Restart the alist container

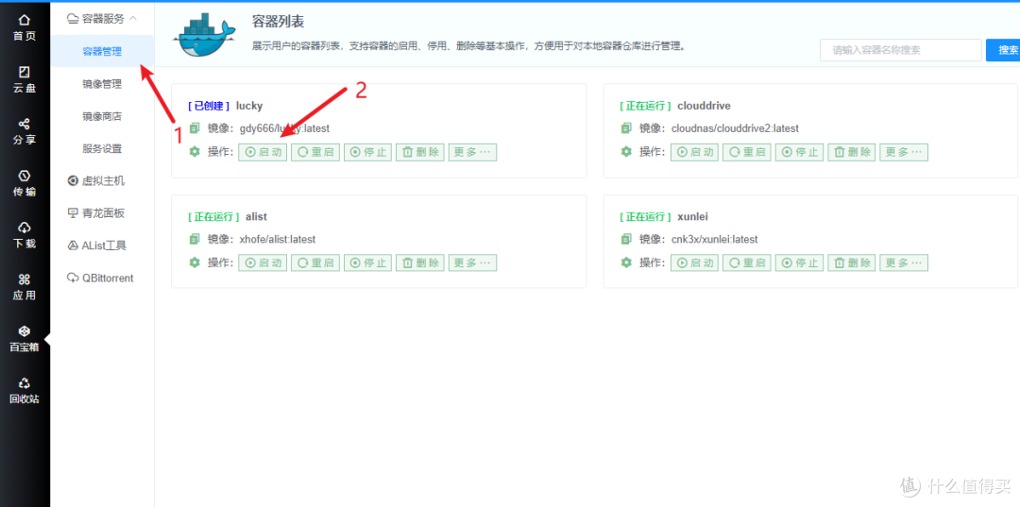[315, 262]
